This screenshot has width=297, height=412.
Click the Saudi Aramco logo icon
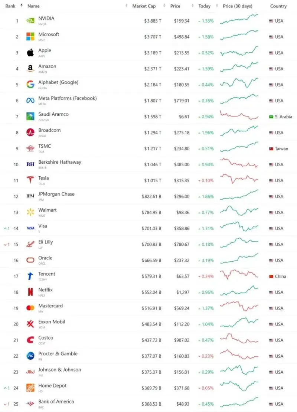30,116
